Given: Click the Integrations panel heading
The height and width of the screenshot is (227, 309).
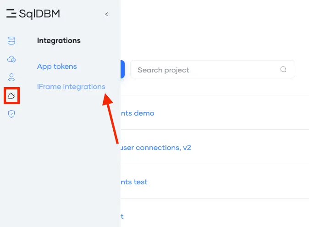Looking at the screenshot, I should pyautogui.click(x=59, y=41).
